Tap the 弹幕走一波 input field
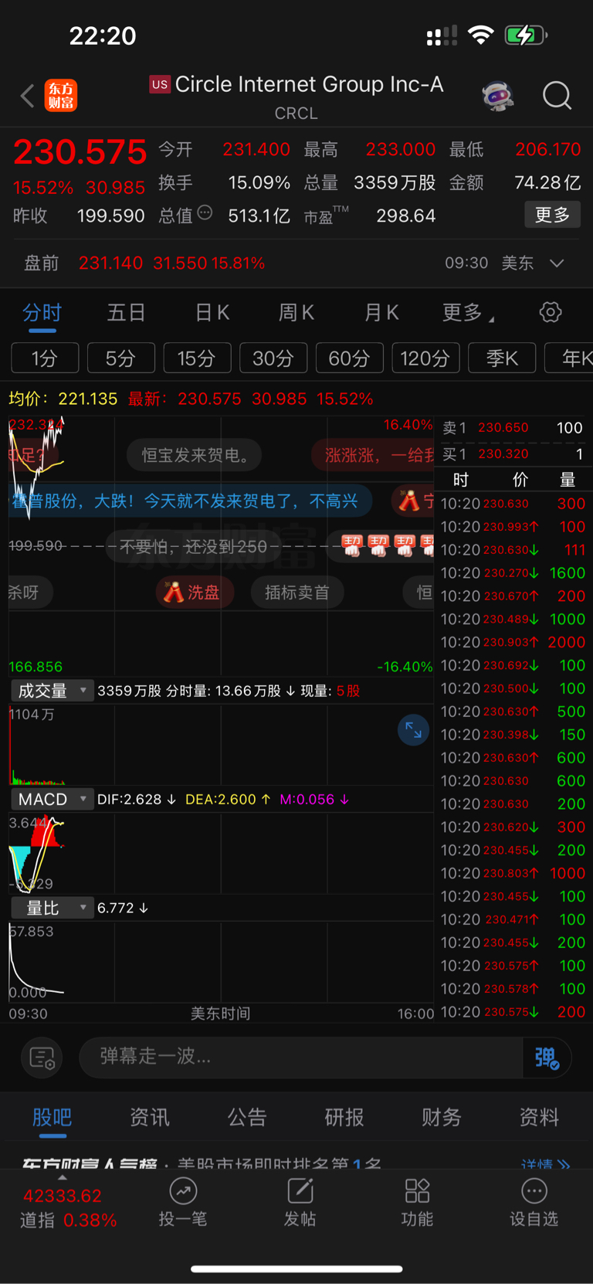Screen dimensions: 593x1284 click(x=301, y=1057)
